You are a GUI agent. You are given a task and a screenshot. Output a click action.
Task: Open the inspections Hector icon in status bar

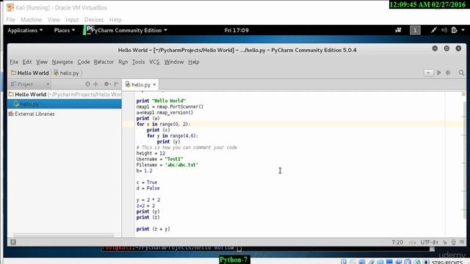[x=454, y=242]
